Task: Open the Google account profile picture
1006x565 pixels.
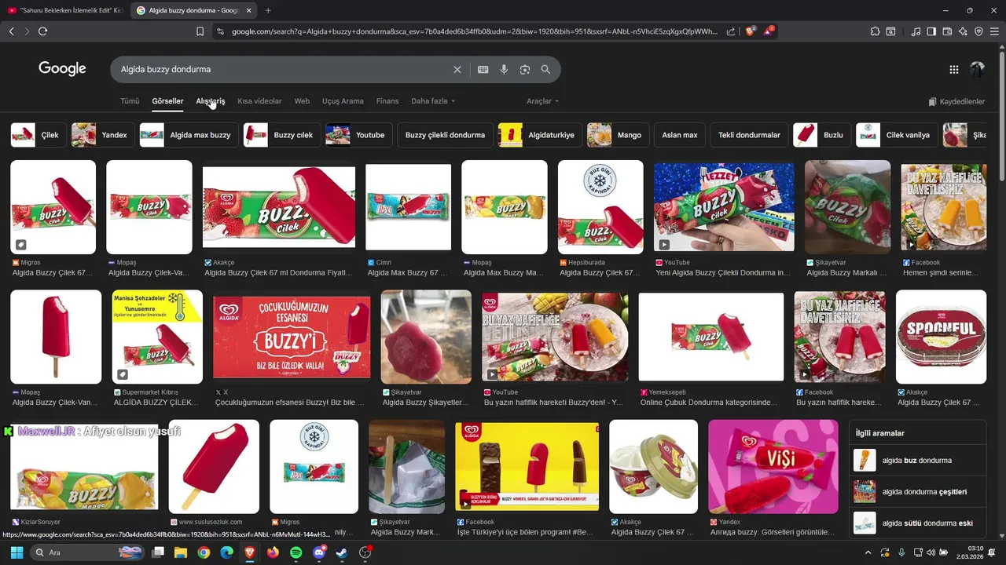Action: [x=977, y=70]
